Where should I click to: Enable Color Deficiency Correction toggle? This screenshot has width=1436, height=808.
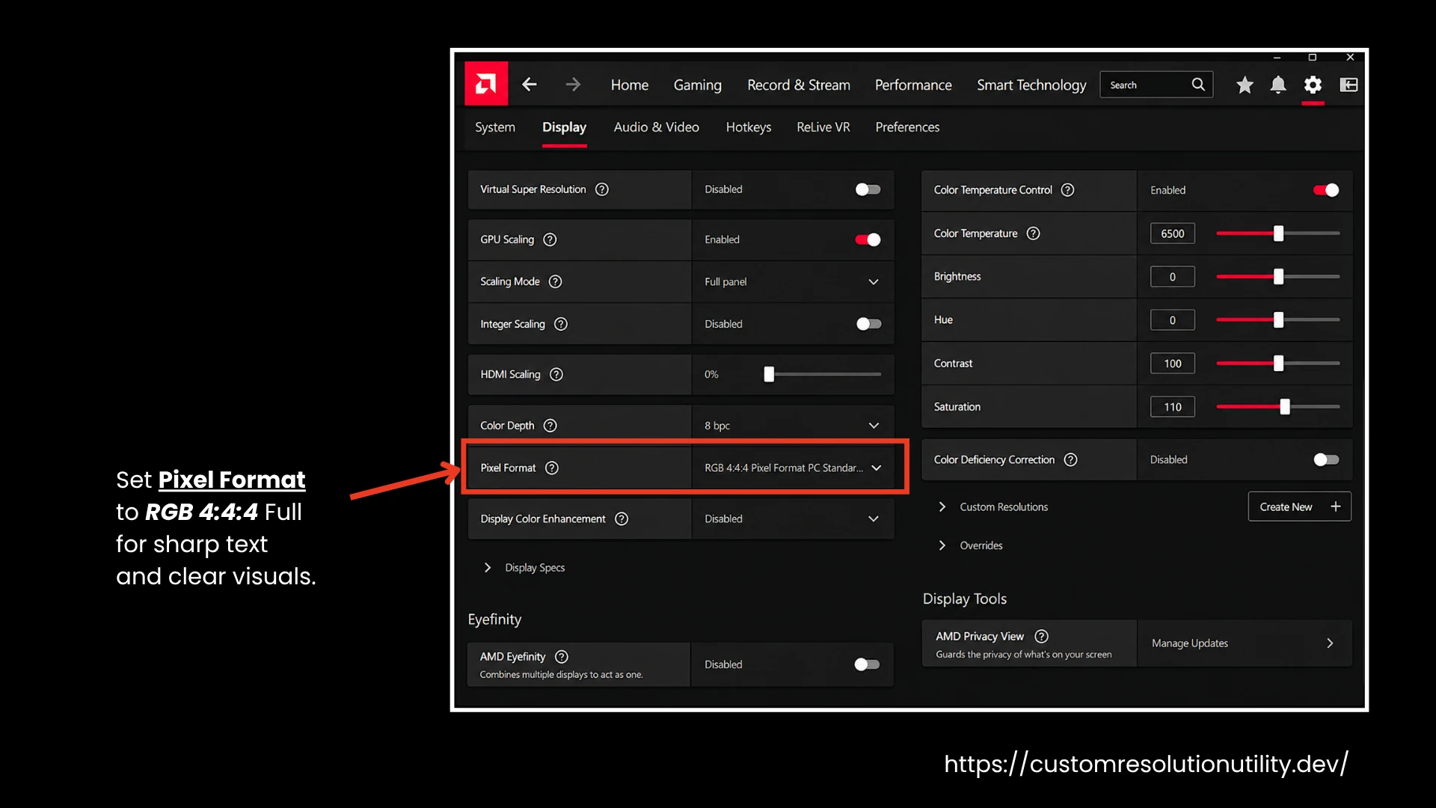pos(1326,459)
